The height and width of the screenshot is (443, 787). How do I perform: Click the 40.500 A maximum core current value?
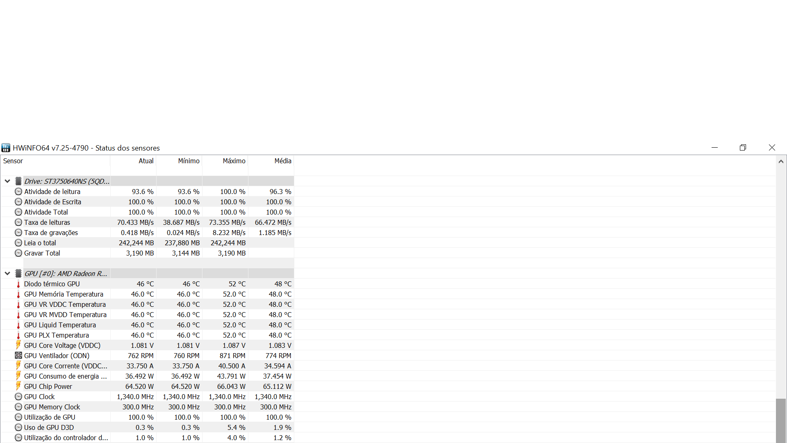(x=232, y=366)
